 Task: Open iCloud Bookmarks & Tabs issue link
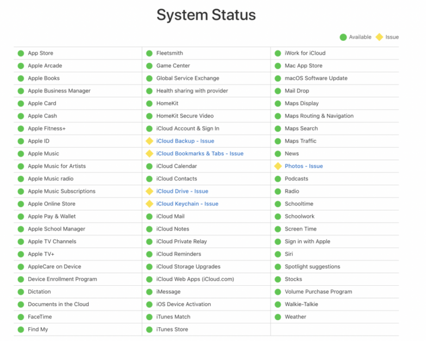click(x=200, y=154)
